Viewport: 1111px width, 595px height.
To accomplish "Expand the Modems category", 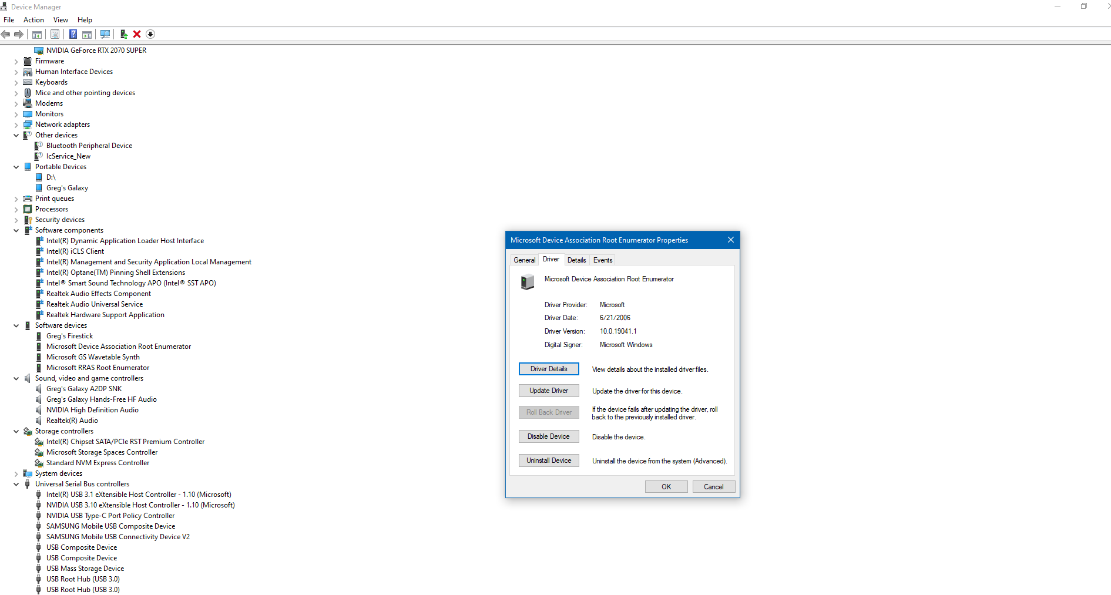I will (x=16, y=103).
